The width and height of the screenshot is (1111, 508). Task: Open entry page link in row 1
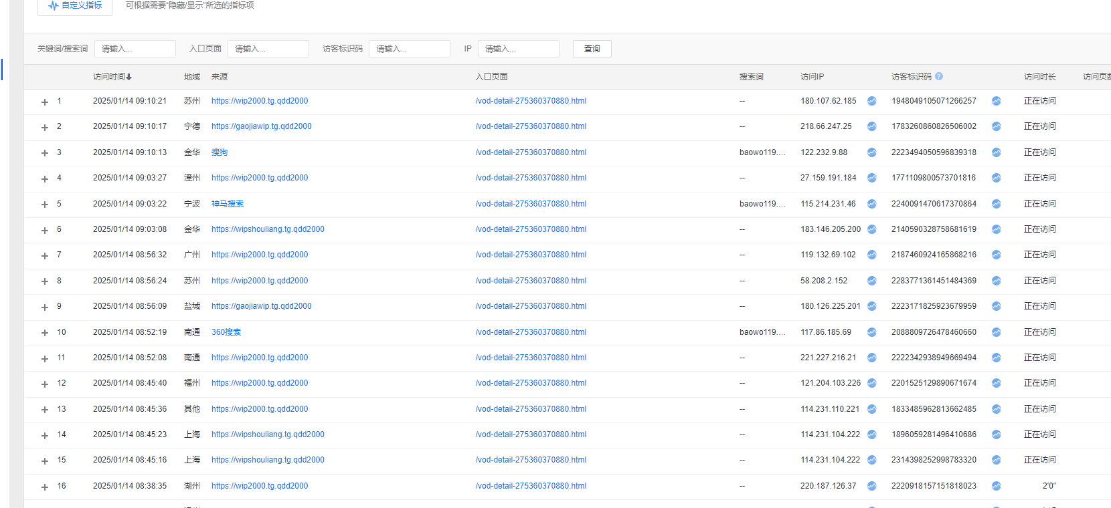click(x=531, y=101)
